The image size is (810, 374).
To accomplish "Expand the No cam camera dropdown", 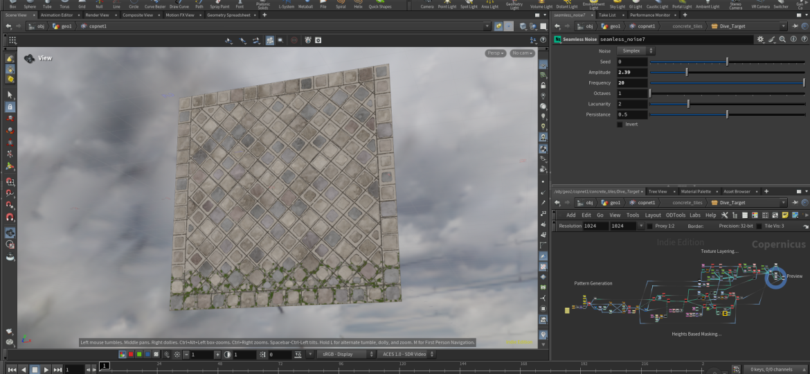I will [x=522, y=53].
